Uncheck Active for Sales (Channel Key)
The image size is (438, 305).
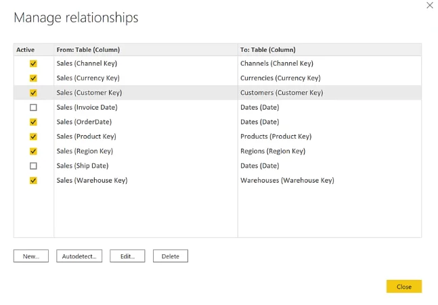(33, 64)
